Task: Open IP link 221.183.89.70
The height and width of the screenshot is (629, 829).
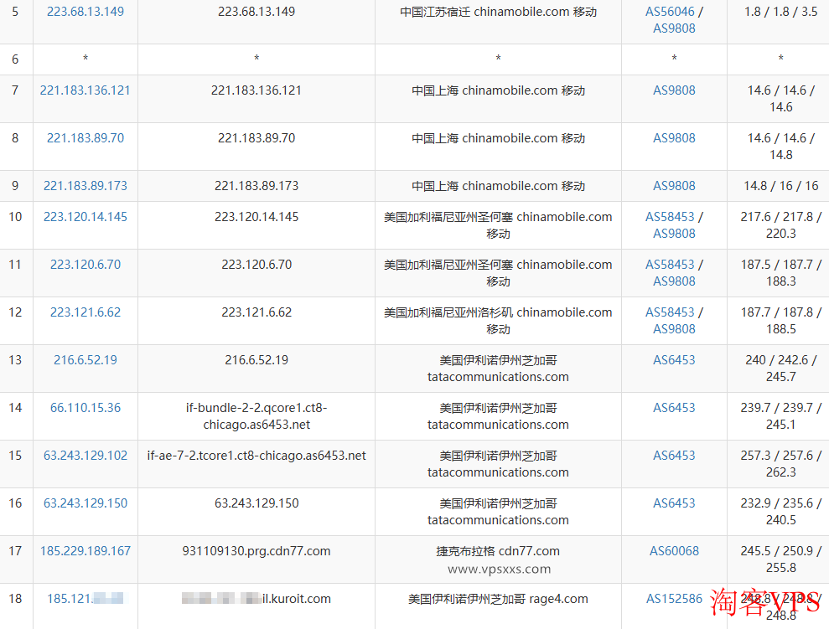Action: (x=85, y=138)
